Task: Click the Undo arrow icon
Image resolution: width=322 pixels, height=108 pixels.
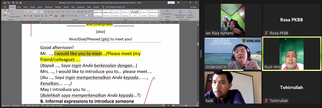Action: point(8,3)
